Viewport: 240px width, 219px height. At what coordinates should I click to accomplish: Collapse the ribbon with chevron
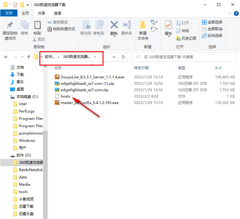point(230,13)
